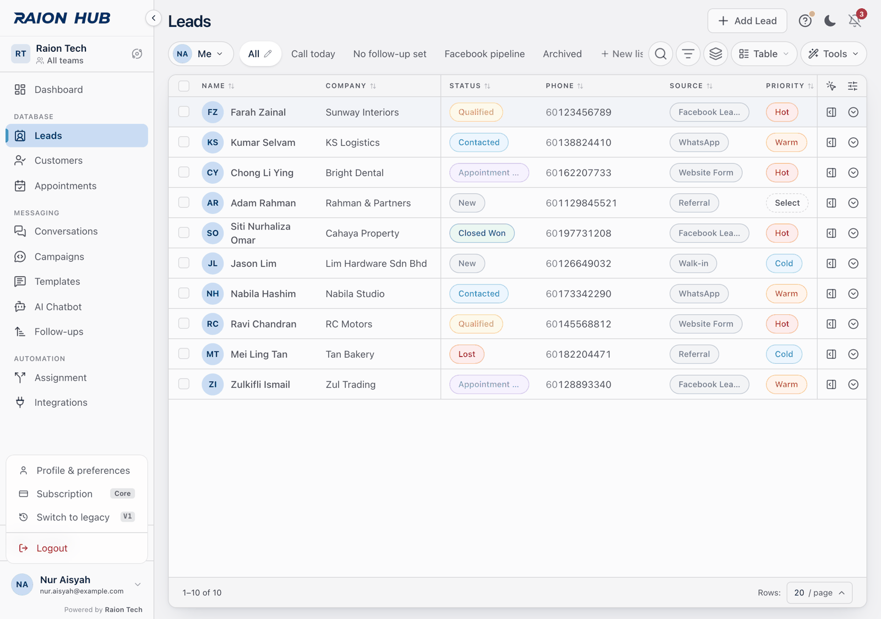Edit the All list pencil icon
Screen dimensions: 881x619
click(x=268, y=54)
